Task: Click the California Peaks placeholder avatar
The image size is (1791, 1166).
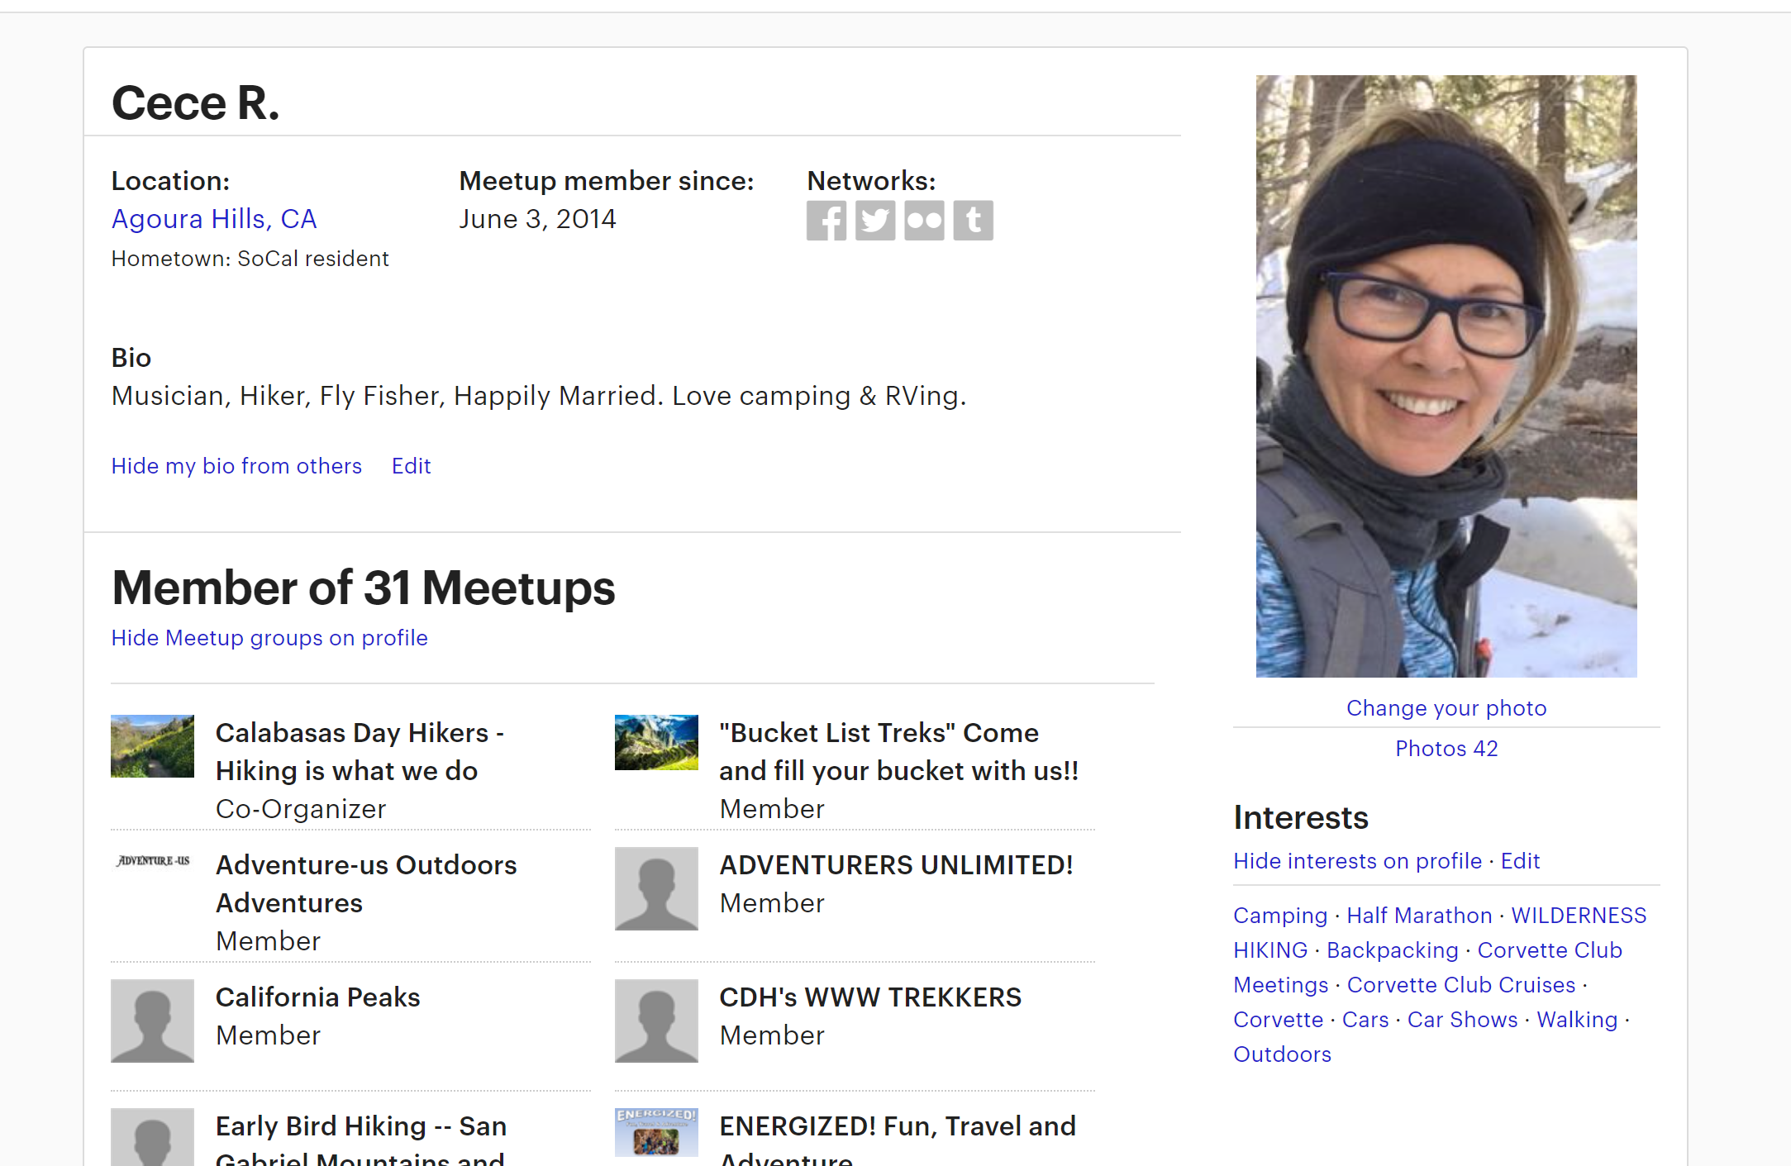Action: click(x=152, y=1021)
